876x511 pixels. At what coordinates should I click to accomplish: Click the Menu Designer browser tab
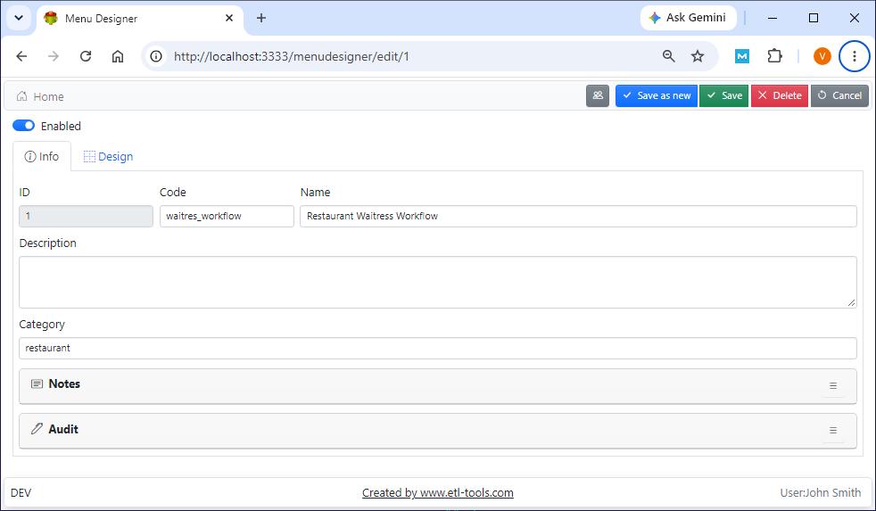140,18
